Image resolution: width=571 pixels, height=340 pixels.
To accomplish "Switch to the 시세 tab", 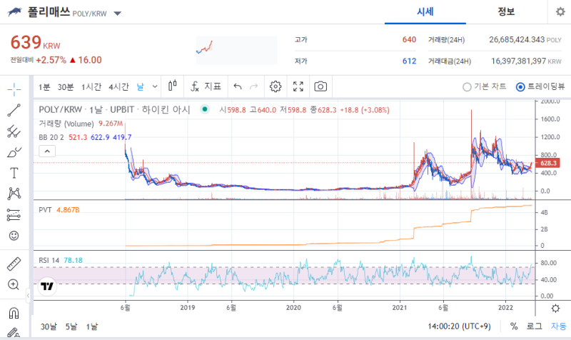I will [x=425, y=12].
